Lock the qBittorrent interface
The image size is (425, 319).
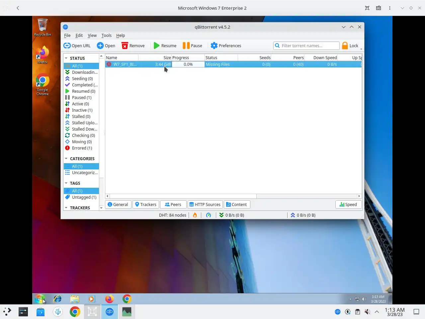[350, 46]
